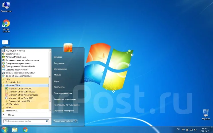
Task: Open the Action Center flag icon
Action: (183, 130)
